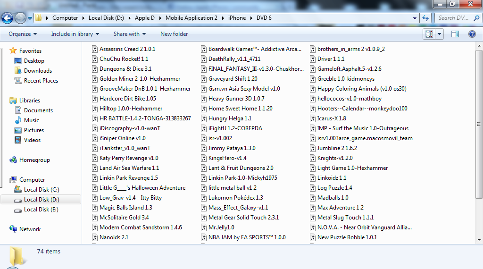
Task: Click the KingsHero-v1.4 file icon
Action: pos(204,158)
